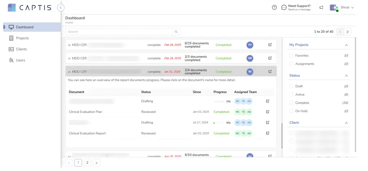The height and width of the screenshot is (171, 368).
Task: Click the help question mark icon
Action: click(x=274, y=7)
